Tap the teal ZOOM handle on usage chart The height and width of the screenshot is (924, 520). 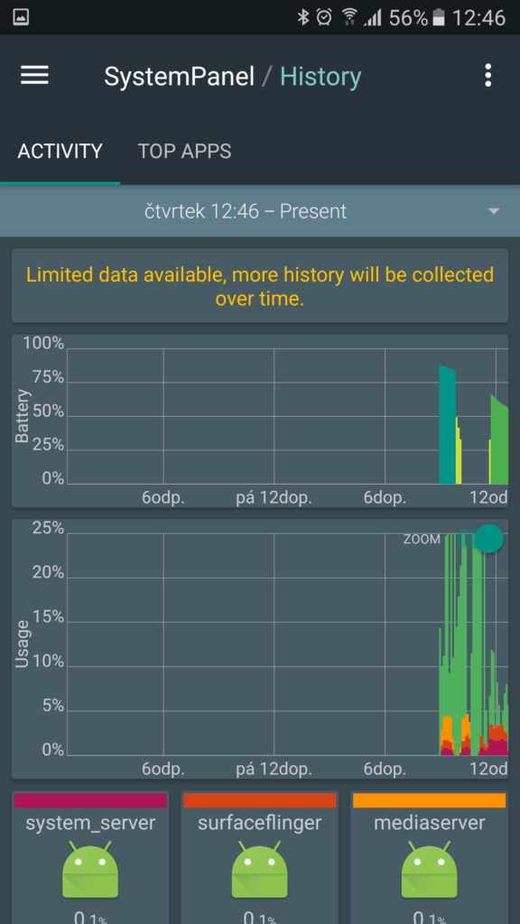(488, 539)
